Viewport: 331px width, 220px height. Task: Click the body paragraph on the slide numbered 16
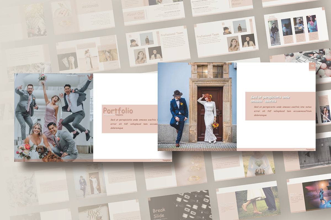(283, 111)
